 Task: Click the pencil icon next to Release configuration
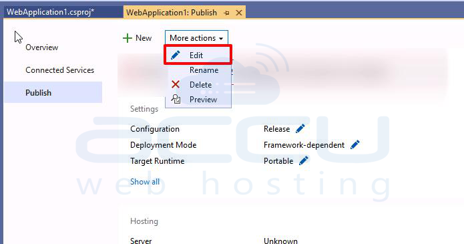pyautogui.click(x=300, y=128)
